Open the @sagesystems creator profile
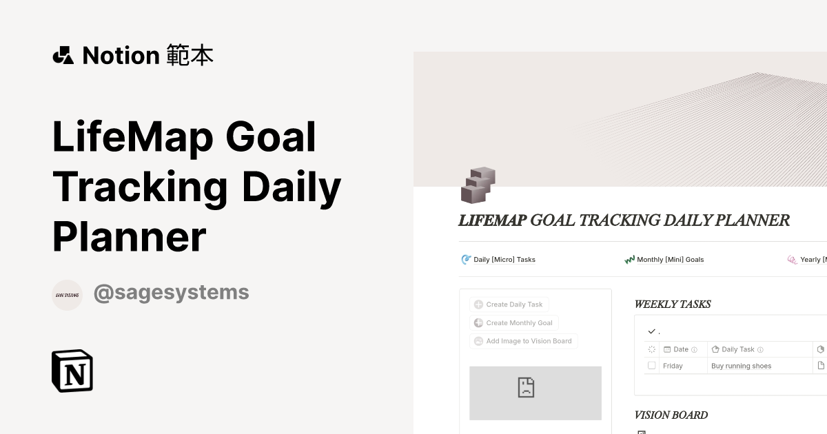827x434 pixels. pos(171,292)
